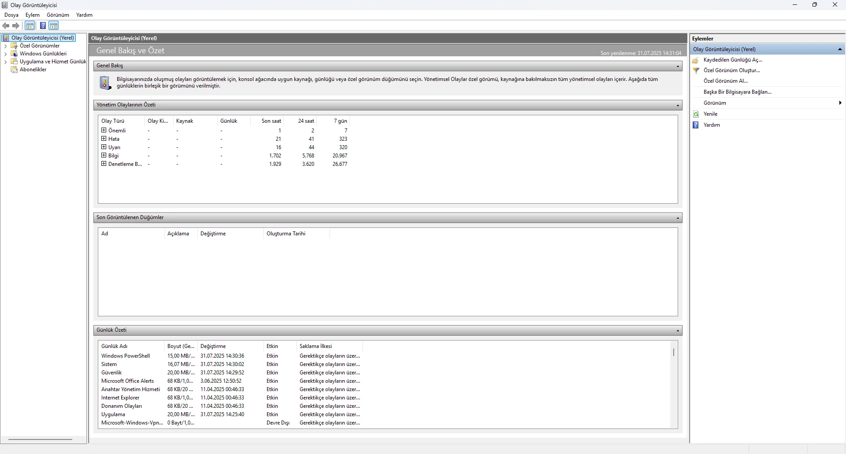
Task: Select the Sistem log row
Action: click(231, 364)
